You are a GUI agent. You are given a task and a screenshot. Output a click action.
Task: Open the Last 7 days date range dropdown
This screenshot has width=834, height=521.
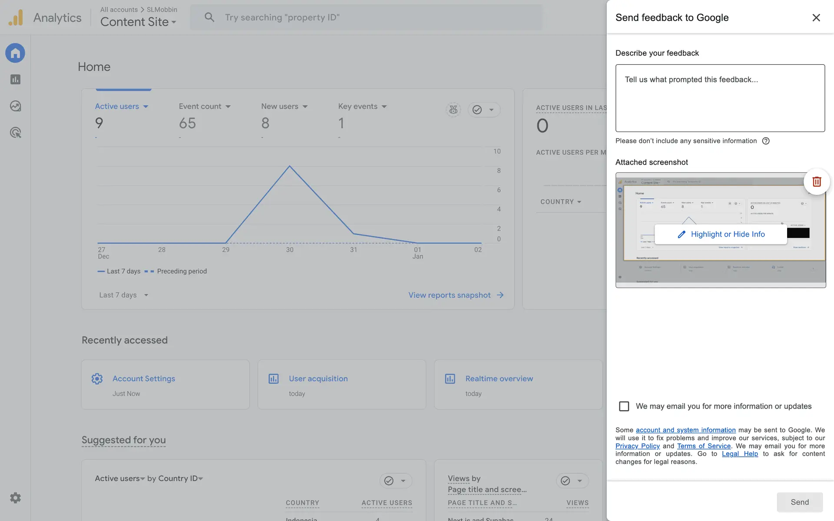[x=124, y=295]
